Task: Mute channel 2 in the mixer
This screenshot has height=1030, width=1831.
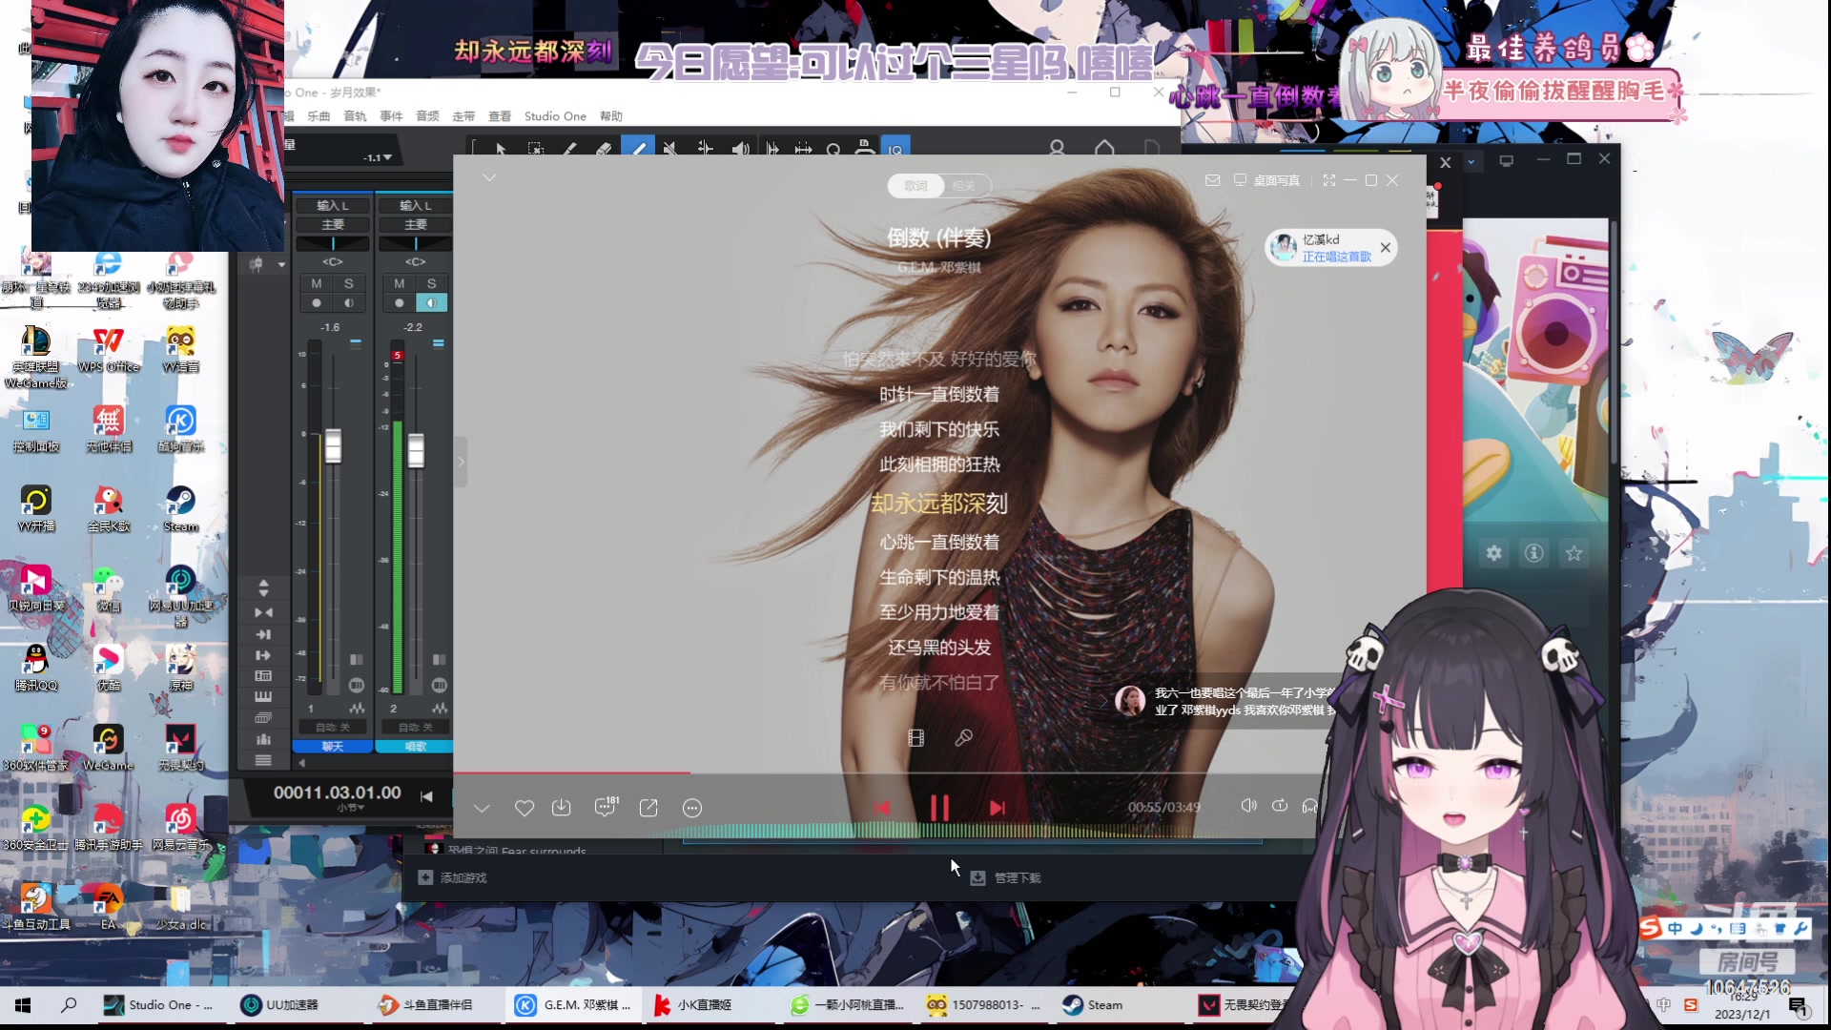Action: pos(400,283)
